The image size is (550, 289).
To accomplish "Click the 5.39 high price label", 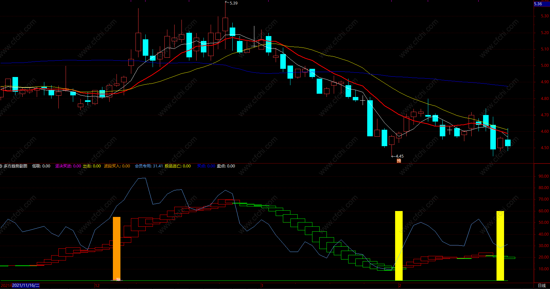I will click(x=234, y=3).
